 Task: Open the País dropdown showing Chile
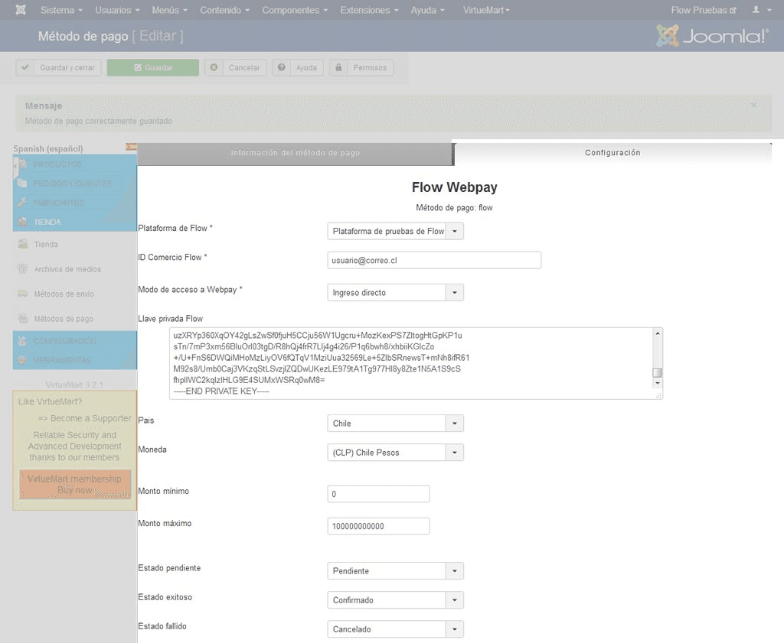396,424
